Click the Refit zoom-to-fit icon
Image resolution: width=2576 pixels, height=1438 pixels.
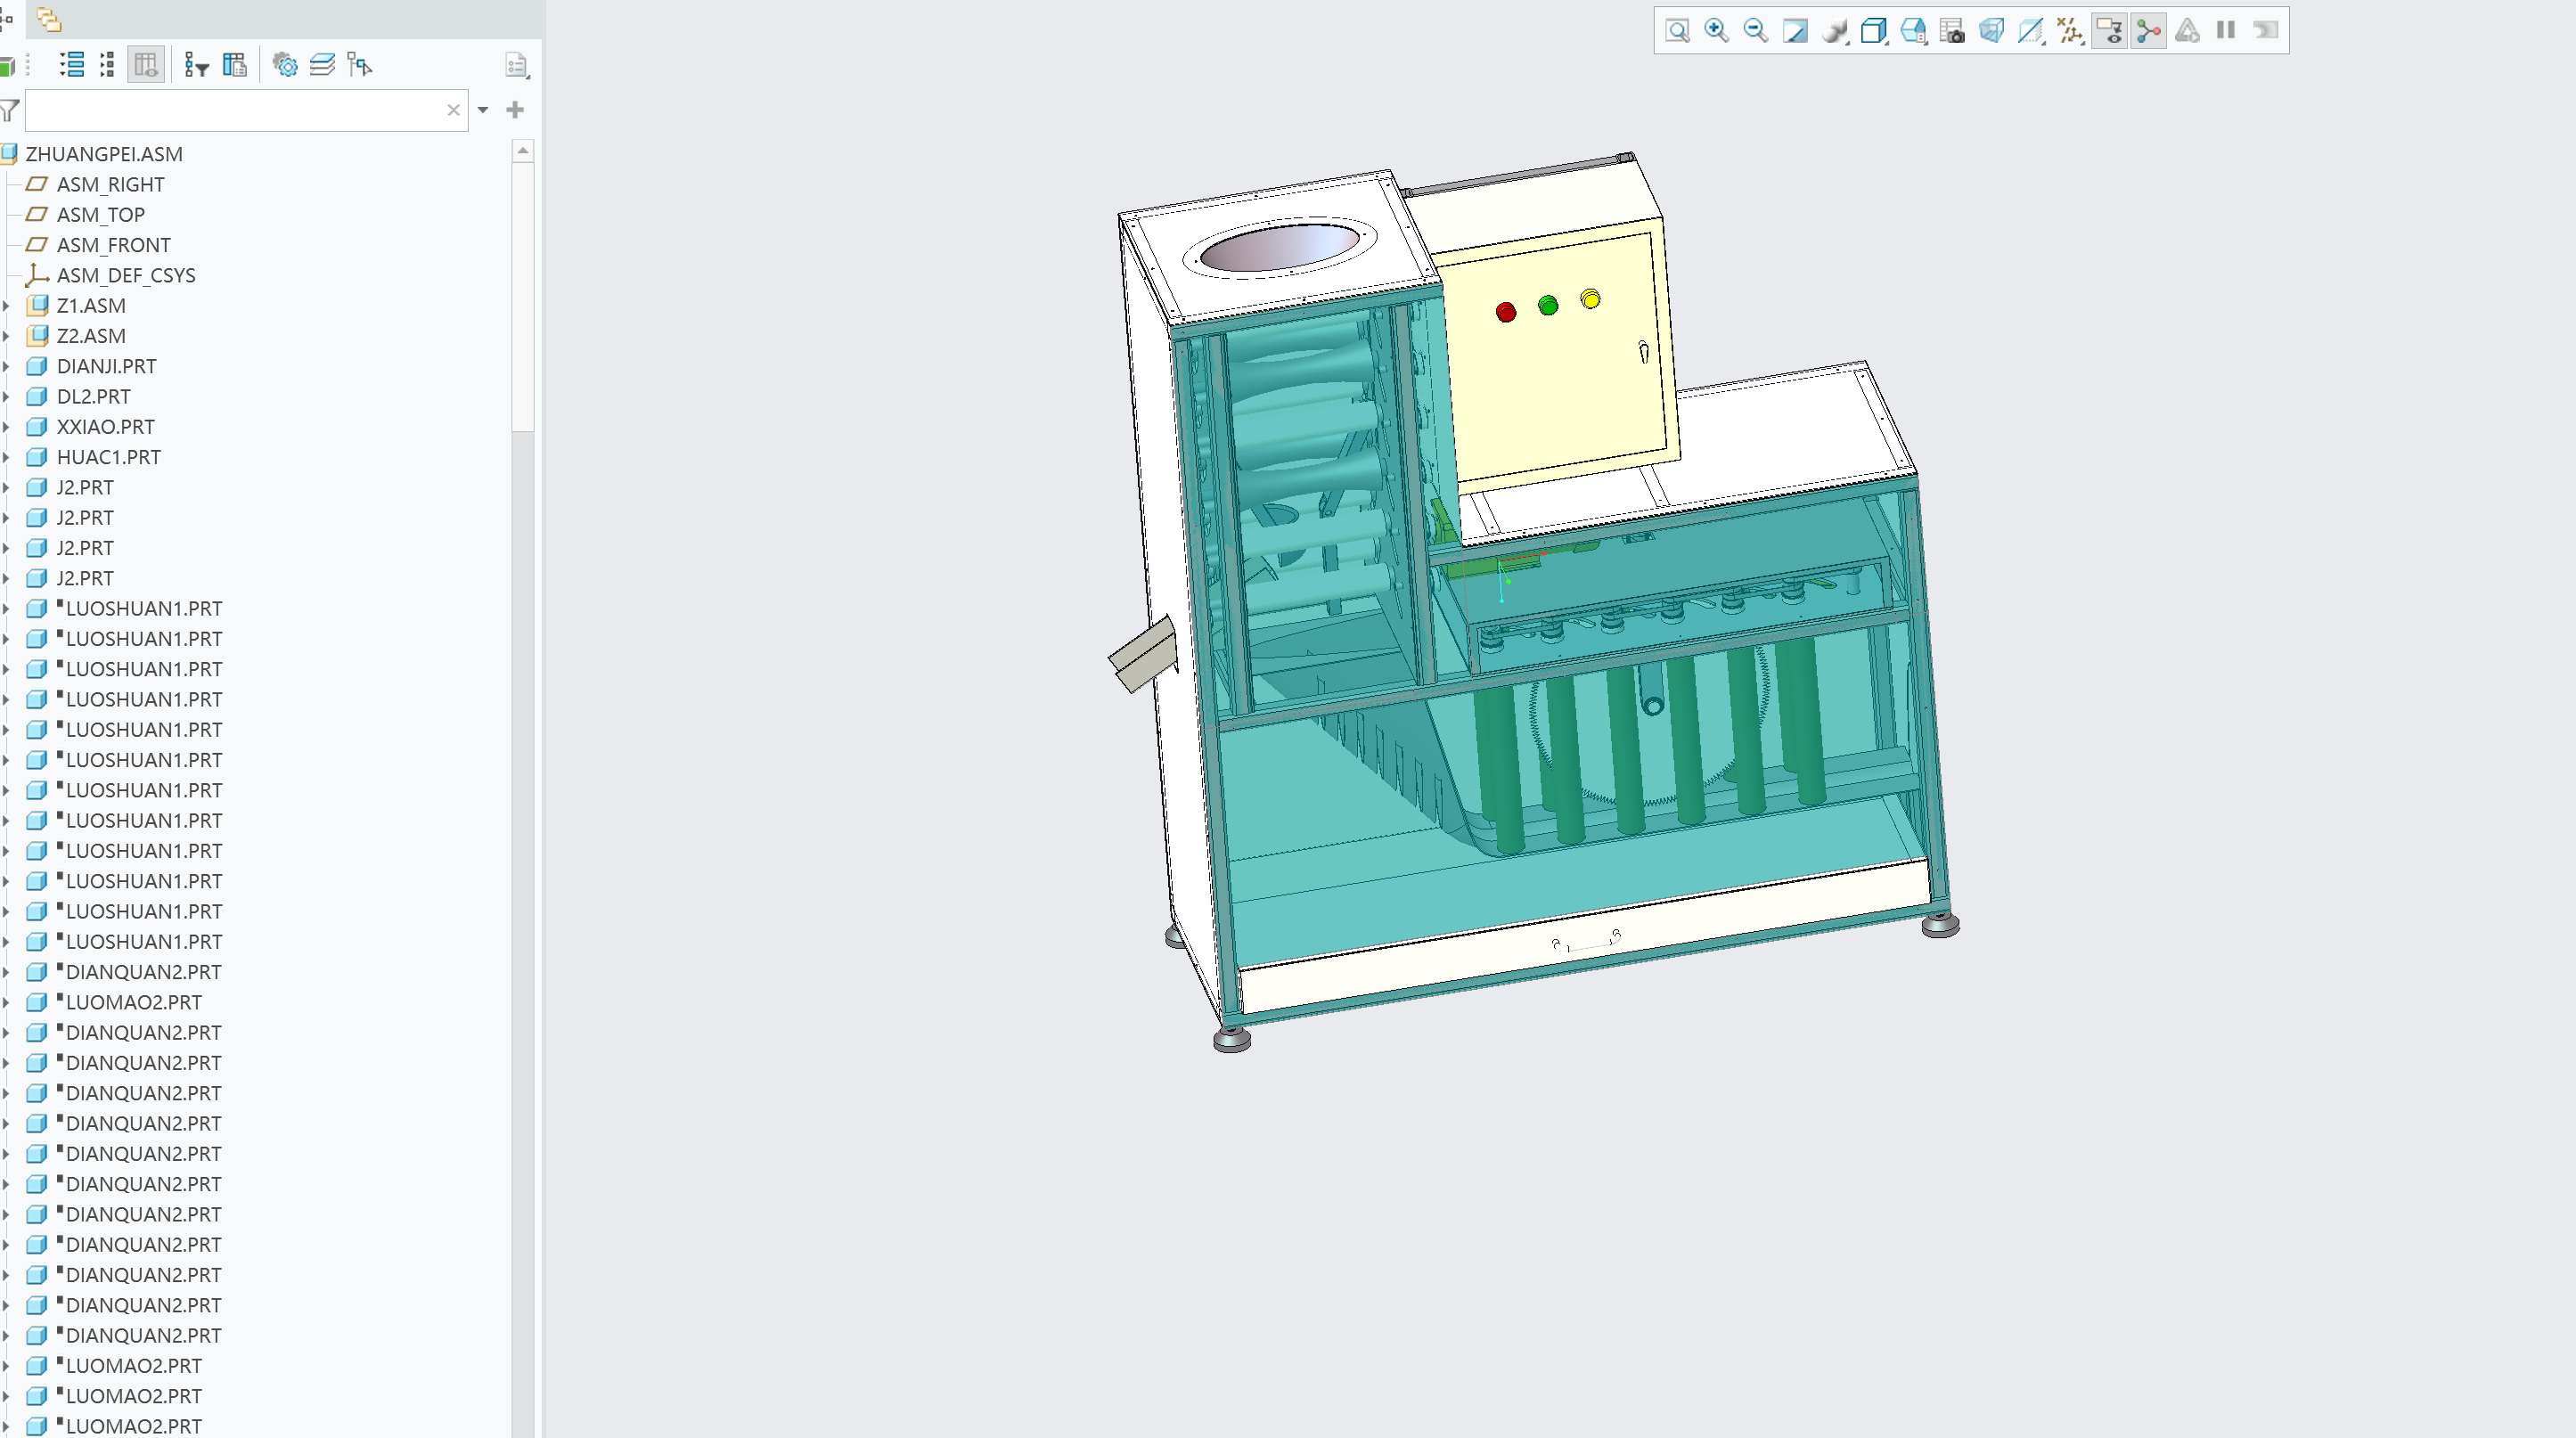(x=1677, y=31)
